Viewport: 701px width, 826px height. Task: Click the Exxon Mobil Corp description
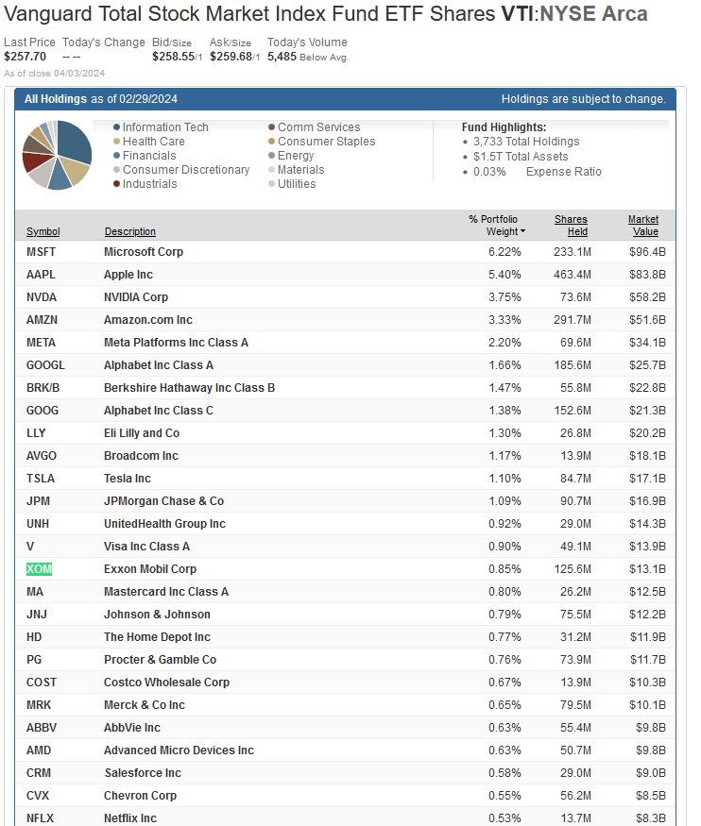coord(150,569)
